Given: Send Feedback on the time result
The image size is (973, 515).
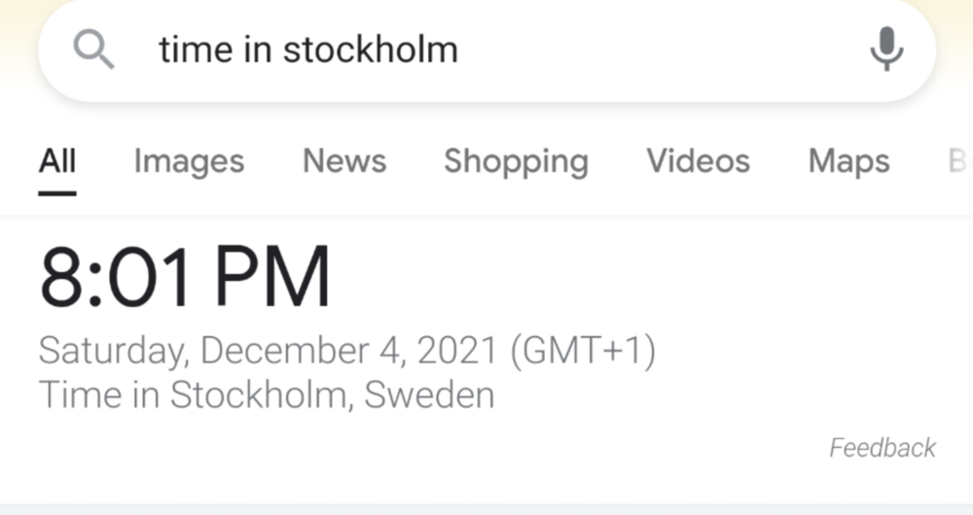Looking at the screenshot, I should pos(882,447).
